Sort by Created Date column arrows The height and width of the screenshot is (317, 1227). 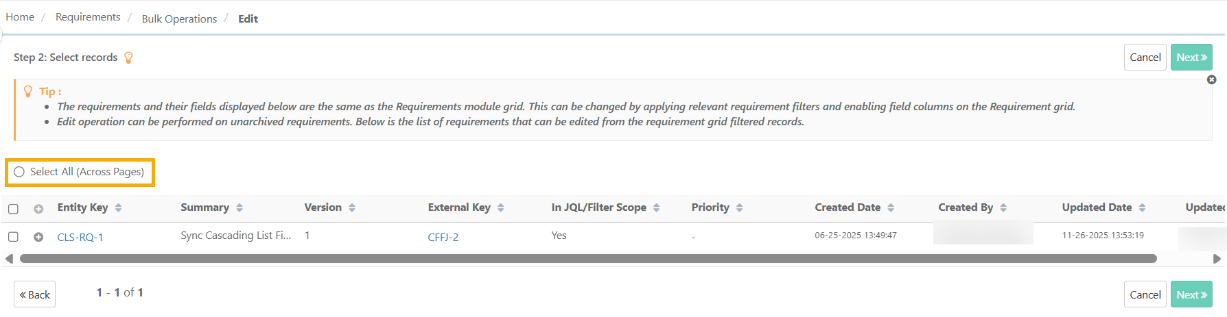pyautogui.click(x=891, y=207)
